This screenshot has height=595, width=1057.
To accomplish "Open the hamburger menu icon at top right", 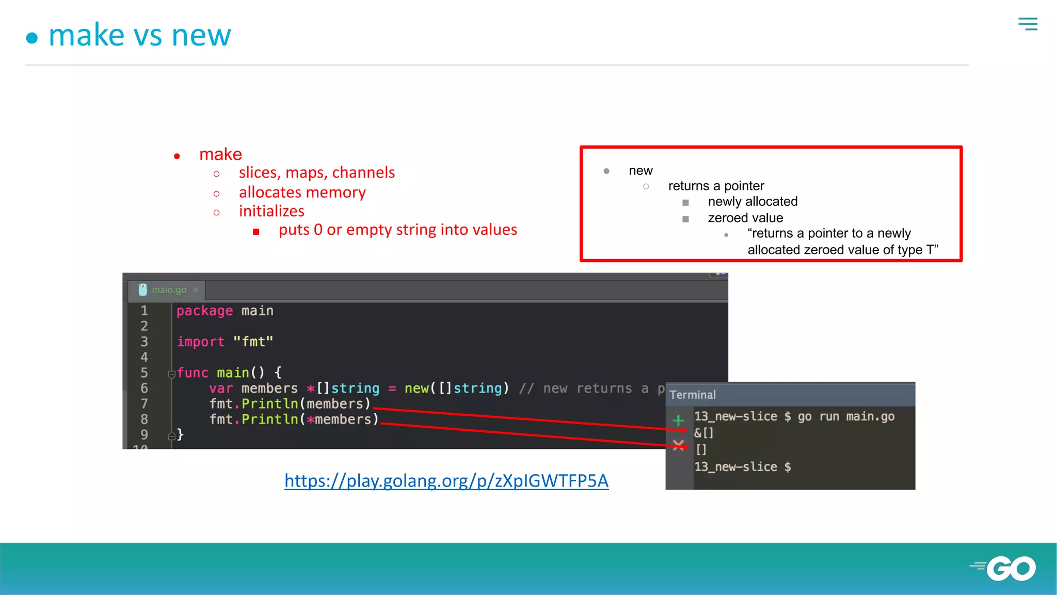I will 1028,24.
